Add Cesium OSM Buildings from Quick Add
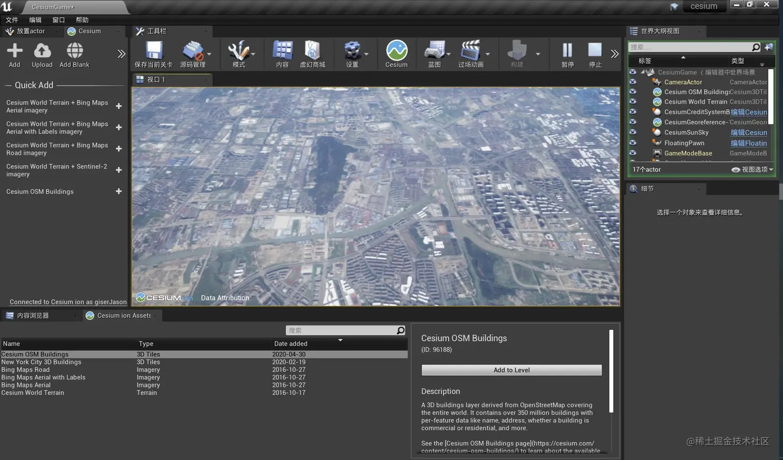The image size is (783, 460). point(119,191)
